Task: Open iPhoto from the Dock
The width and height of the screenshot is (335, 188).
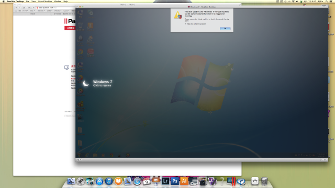Action: (90, 181)
